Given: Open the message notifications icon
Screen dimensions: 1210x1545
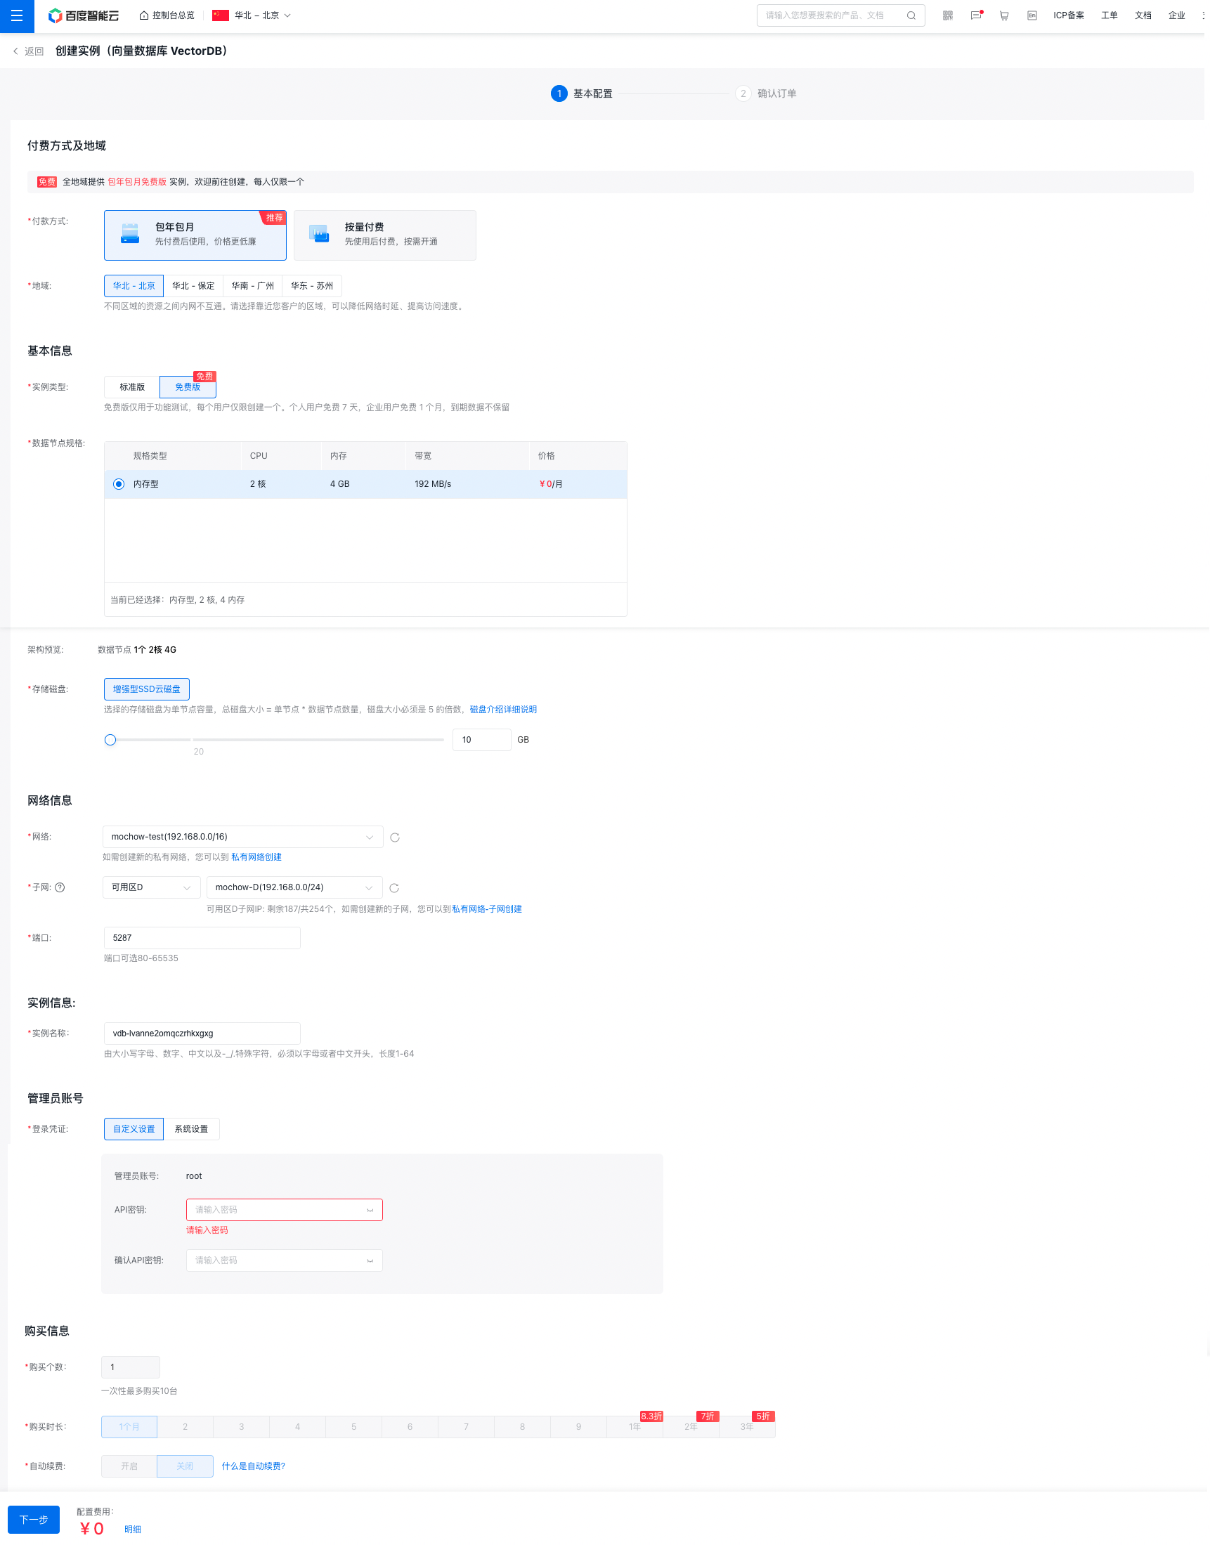Looking at the screenshot, I should 976,15.
